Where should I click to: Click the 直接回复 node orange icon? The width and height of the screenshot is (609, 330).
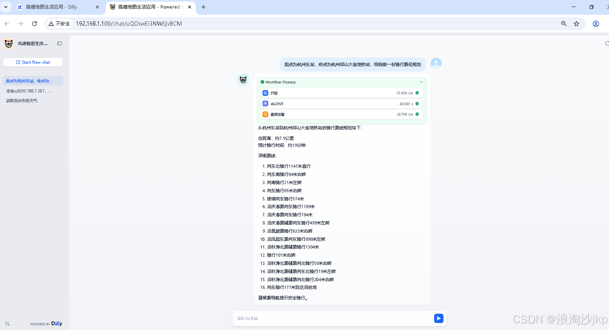265,114
